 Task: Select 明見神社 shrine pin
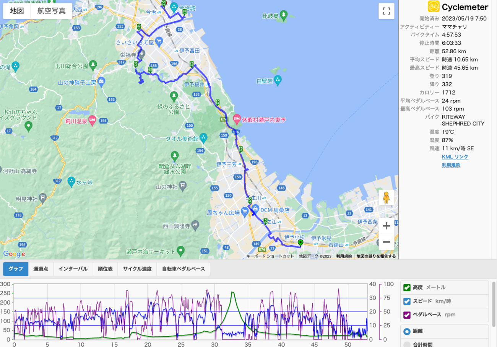click(x=42, y=199)
